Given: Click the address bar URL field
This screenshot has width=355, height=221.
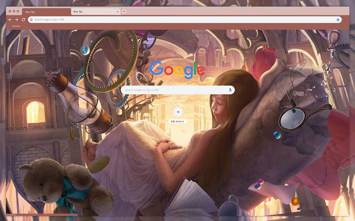Looking at the screenshot, I should point(185,20).
